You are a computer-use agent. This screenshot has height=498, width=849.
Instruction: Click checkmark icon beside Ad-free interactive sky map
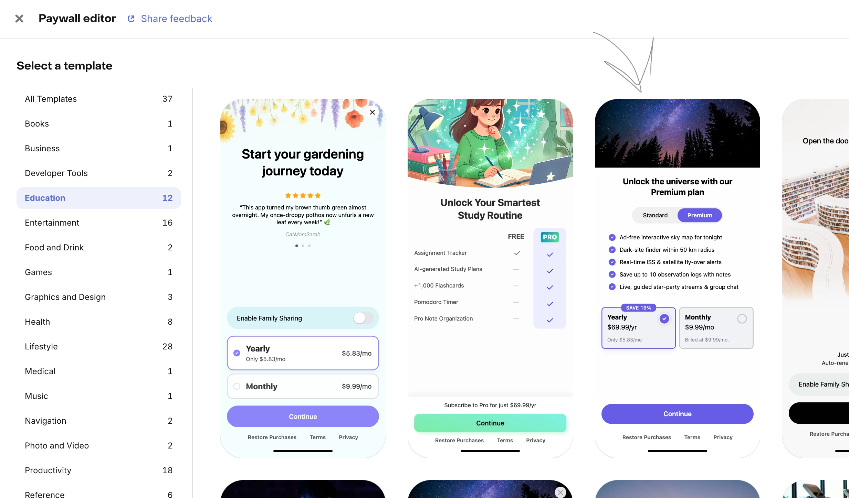tap(612, 237)
